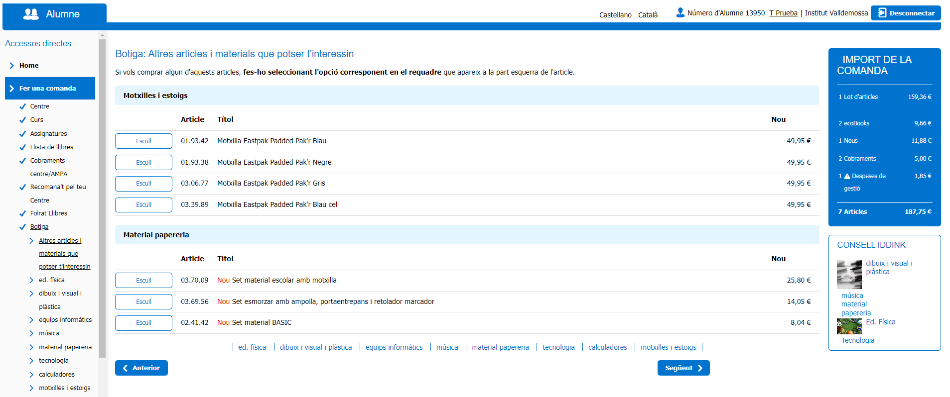Expand the ed. física sidebar chevron
This screenshot has height=397, width=950.
pyautogui.click(x=31, y=280)
